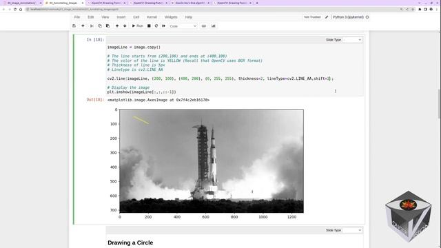Move selected cell up

click(117, 26)
